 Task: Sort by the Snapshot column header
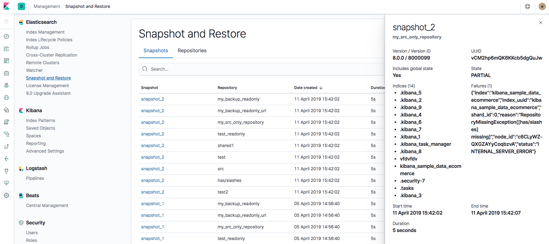150,88
